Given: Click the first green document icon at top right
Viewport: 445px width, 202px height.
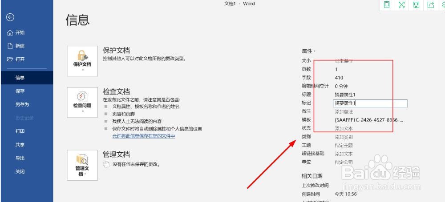Looking at the screenshot, I should click(x=386, y=4).
